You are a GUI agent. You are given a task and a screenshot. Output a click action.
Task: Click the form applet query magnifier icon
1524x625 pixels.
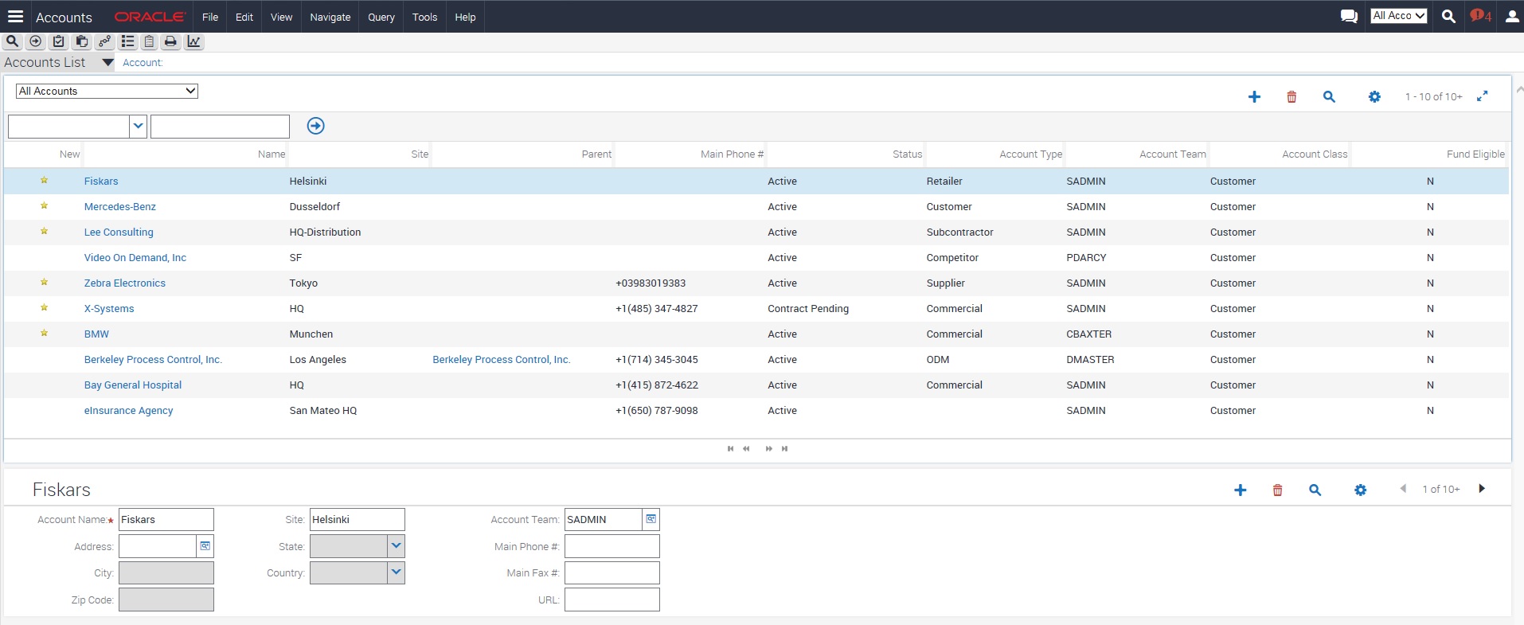[x=1315, y=490]
